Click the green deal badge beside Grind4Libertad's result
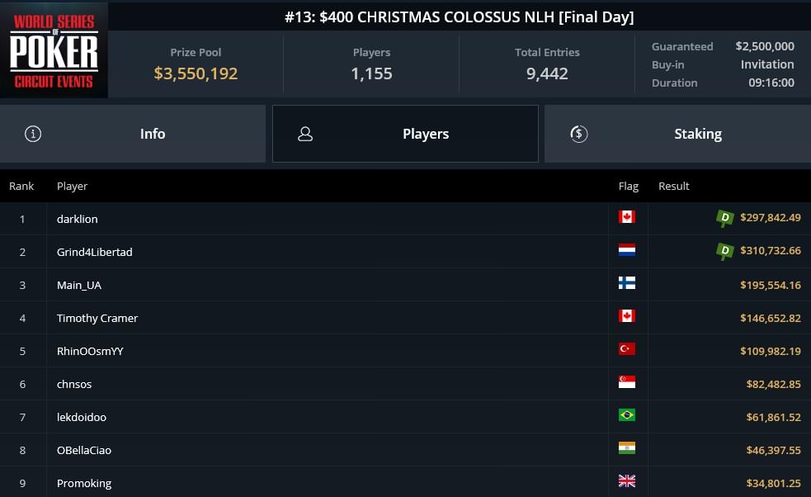 pyautogui.click(x=724, y=251)
